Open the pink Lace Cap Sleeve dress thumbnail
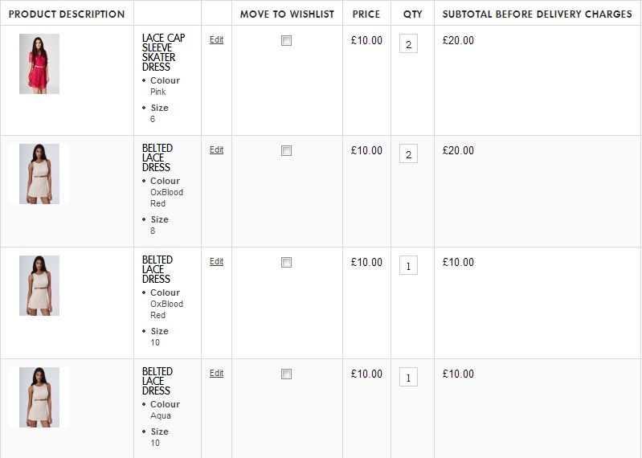 coord(39,64)
